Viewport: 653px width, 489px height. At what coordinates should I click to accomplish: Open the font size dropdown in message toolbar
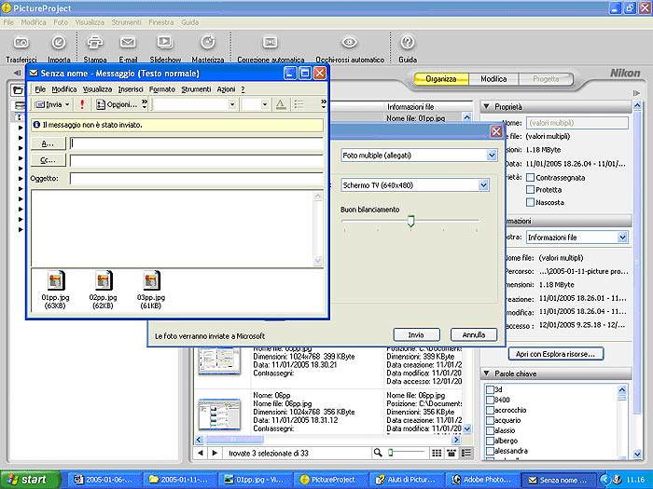click(264, 104)
